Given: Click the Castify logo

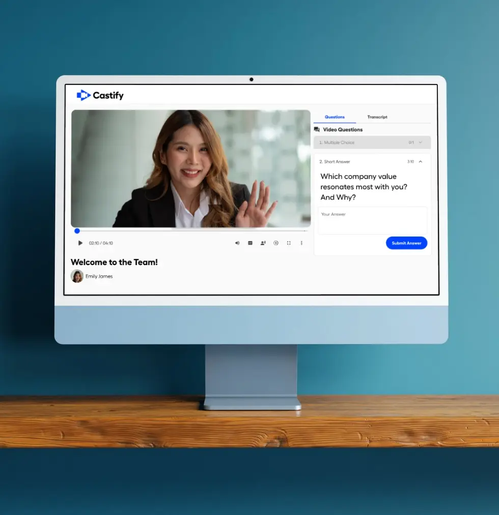Looking at the screenshot, I should [100, 95].
